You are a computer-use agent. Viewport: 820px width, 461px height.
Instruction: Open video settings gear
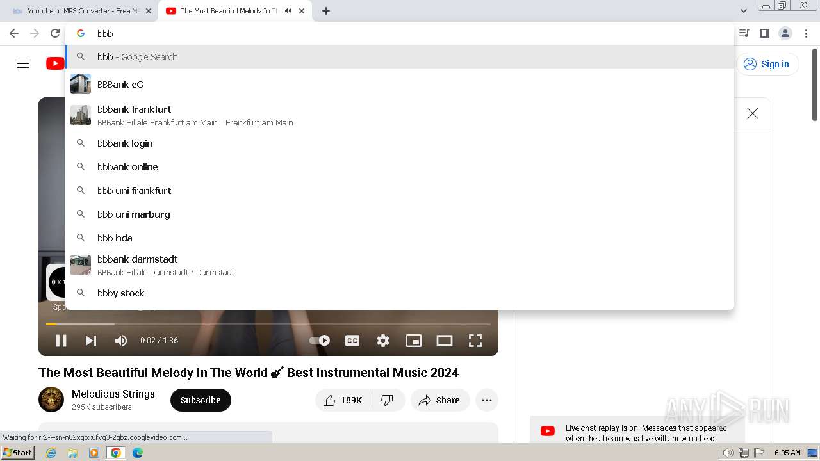coord(383,341)
